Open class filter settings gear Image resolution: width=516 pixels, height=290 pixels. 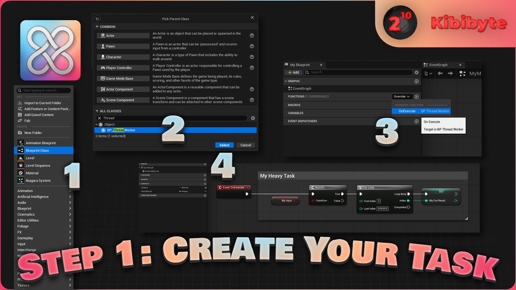253,118
